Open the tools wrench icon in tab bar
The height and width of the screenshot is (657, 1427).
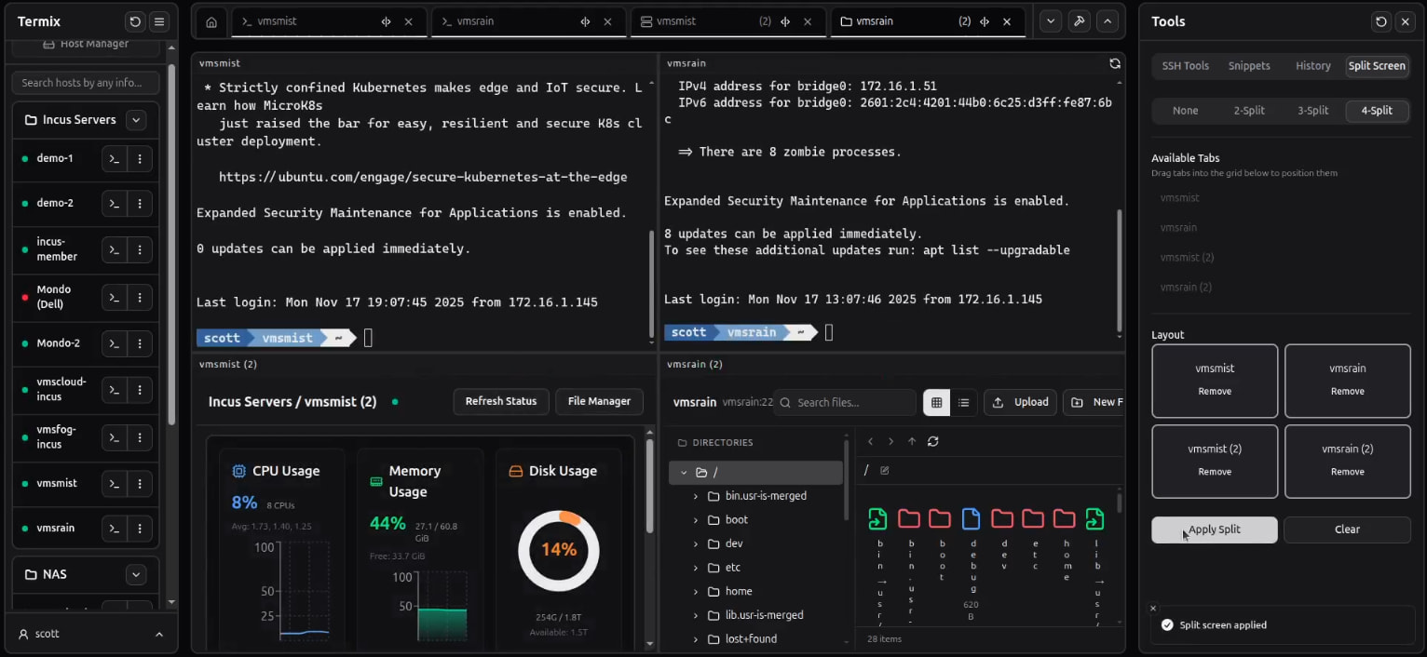coord(1079,21)
